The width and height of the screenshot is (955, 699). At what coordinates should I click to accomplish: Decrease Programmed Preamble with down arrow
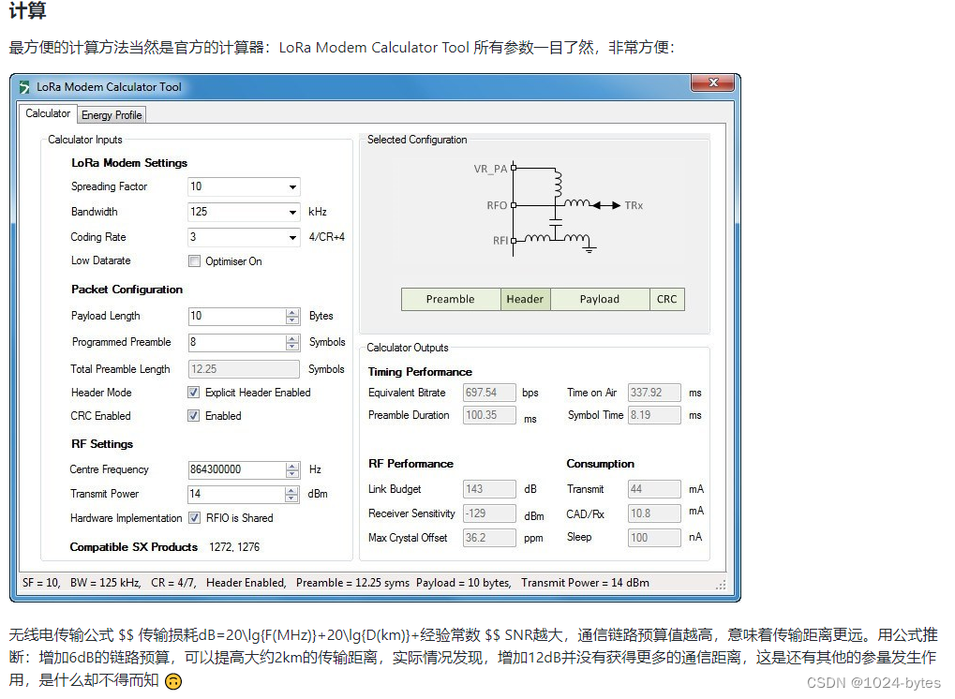[x=292, y=347]
